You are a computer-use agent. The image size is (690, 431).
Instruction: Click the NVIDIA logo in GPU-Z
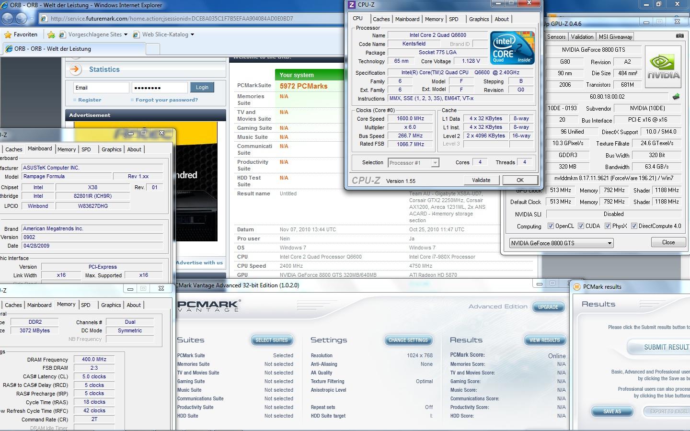(663, 67)
